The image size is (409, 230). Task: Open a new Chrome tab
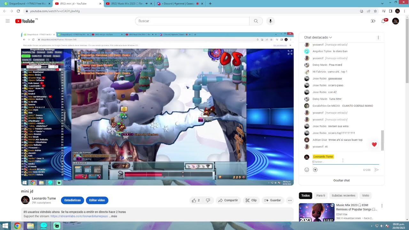click(210, 4)
